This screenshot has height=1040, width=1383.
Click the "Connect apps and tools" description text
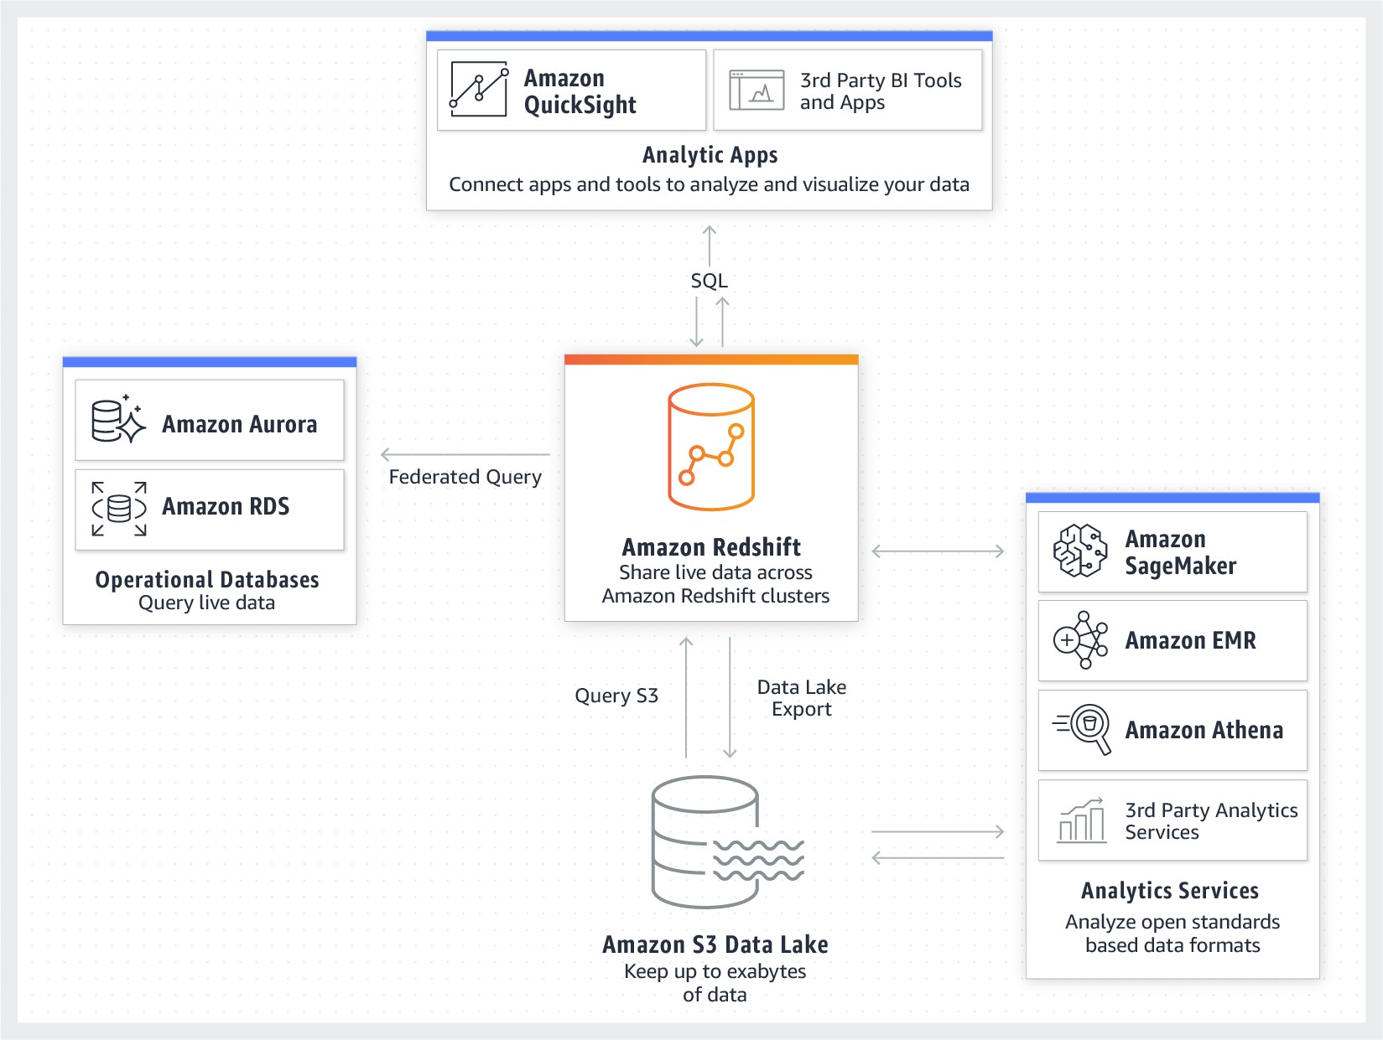[709, 184]
